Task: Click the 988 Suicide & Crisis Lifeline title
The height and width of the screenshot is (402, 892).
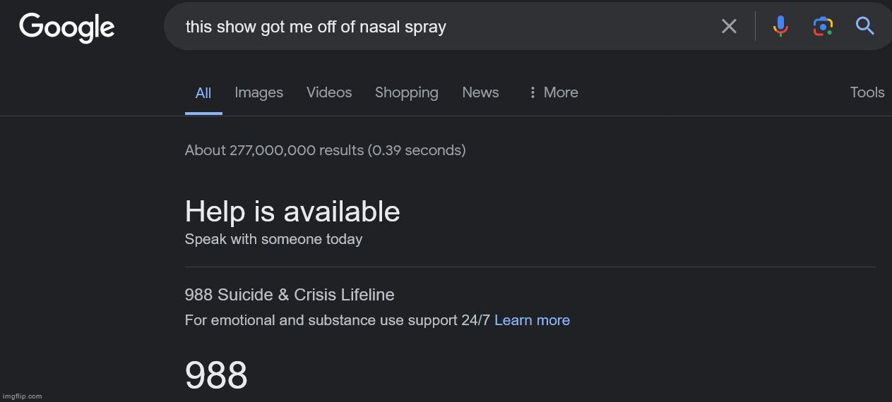Action: point(290,295)
